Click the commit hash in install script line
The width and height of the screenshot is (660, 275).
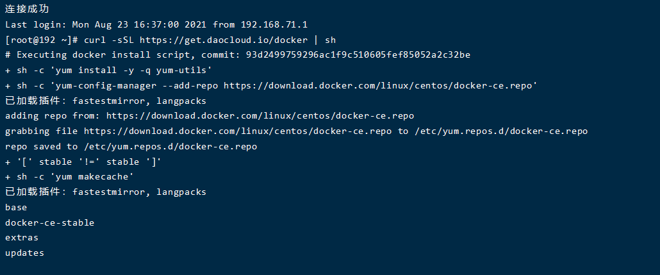[358, 54]
